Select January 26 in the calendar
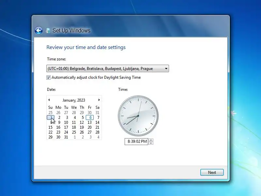 tap(82, 132)
